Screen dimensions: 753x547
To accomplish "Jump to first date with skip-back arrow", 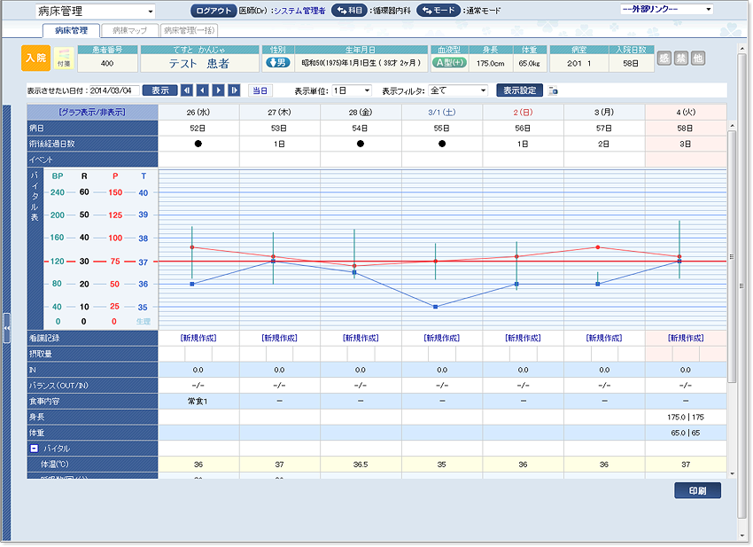I will point(187,90).
